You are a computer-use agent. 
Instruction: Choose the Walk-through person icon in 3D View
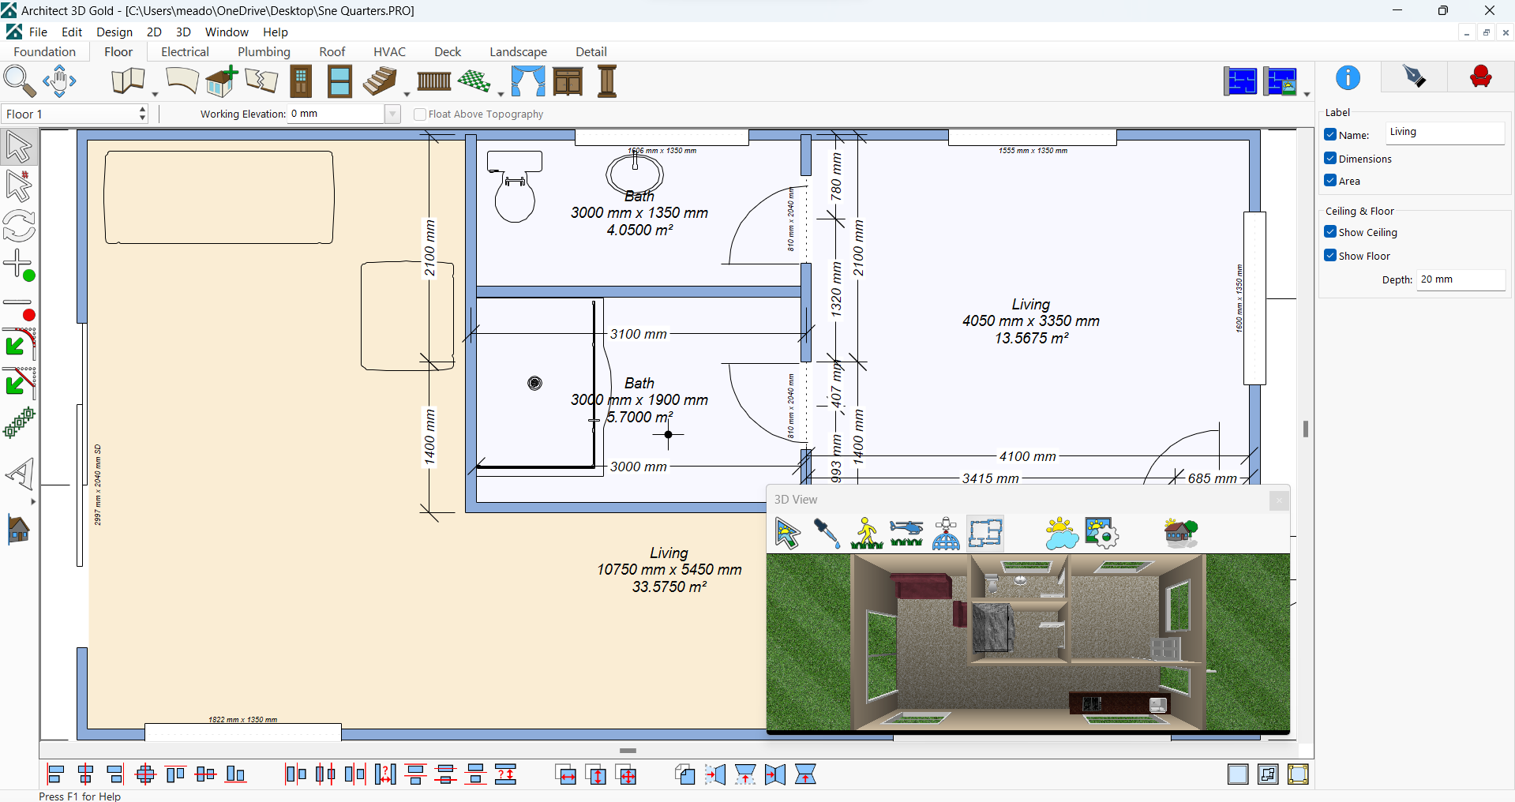867,534
